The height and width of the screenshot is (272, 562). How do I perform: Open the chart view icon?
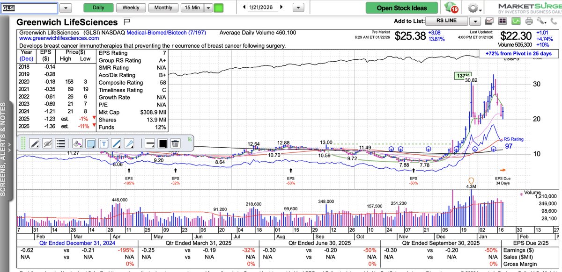pos(489,21)
